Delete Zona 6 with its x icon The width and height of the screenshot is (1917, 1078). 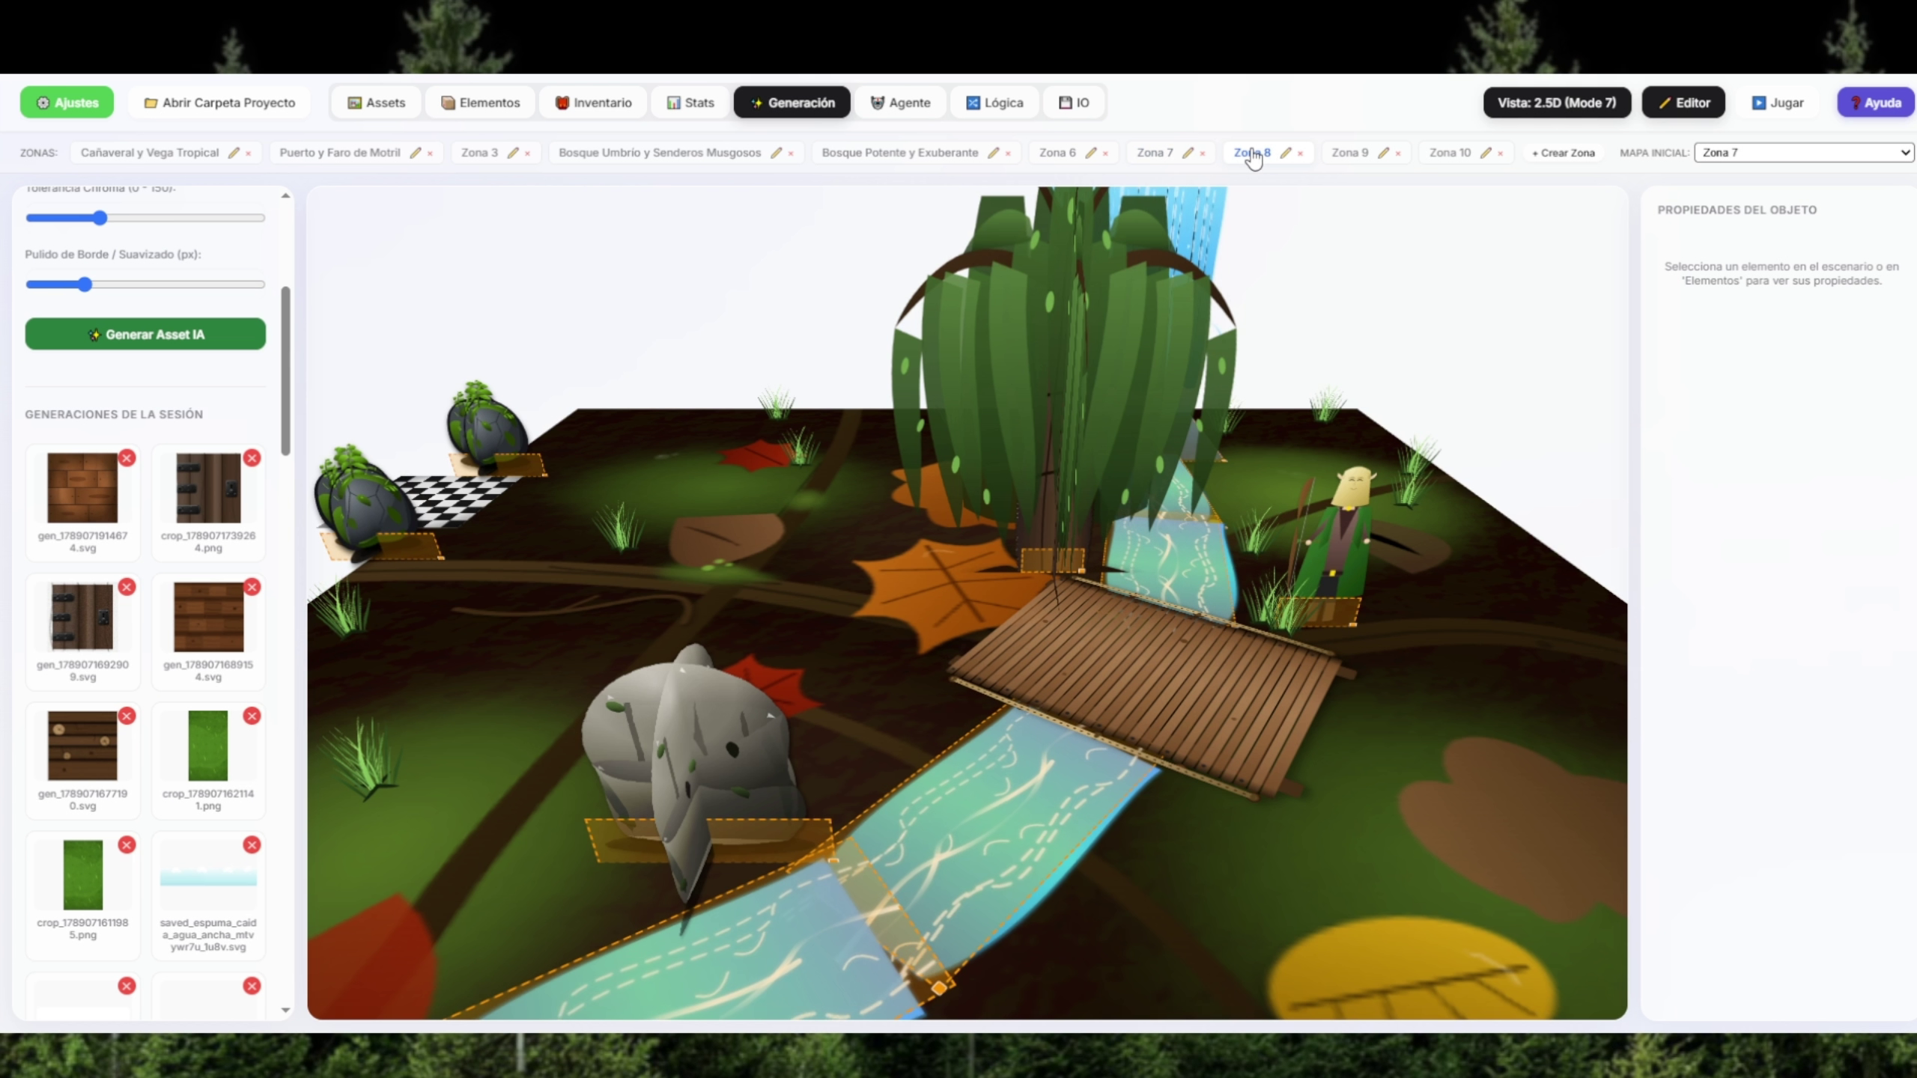(x=1105, y=153)
